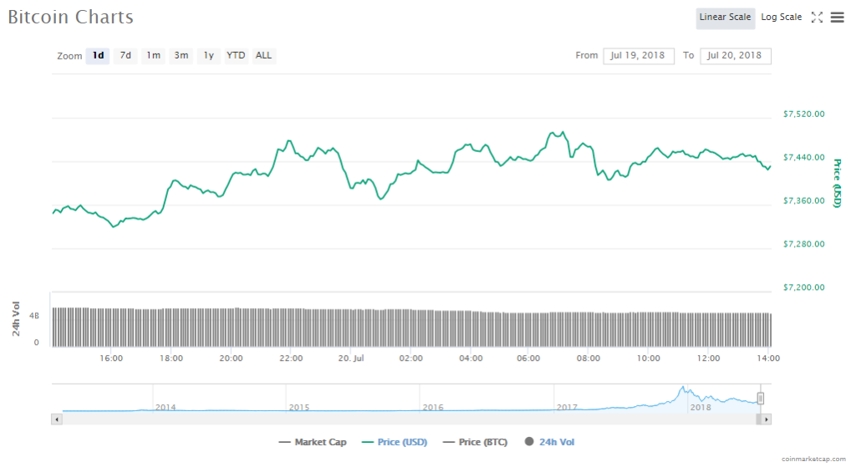
Task: Click the navigator right handle
Action: 761,398
